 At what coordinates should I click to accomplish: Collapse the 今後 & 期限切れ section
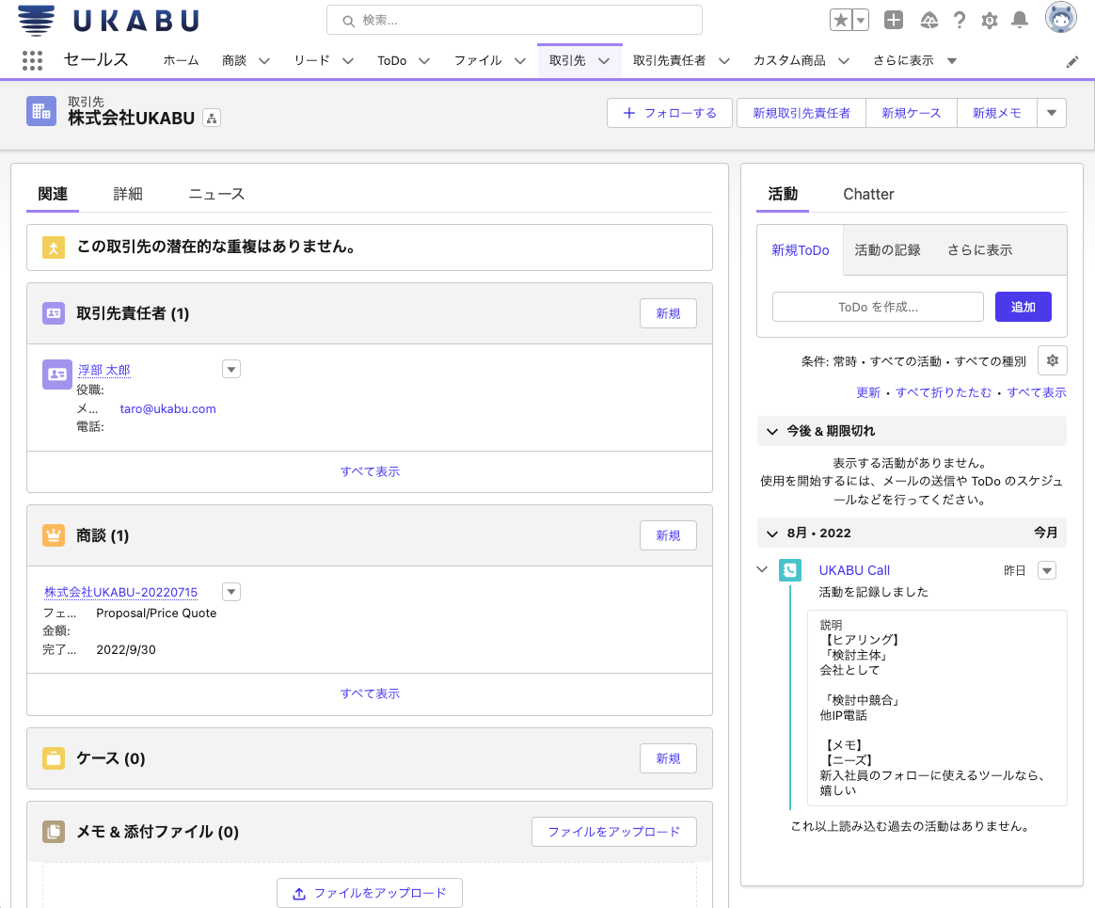(772, 431)
